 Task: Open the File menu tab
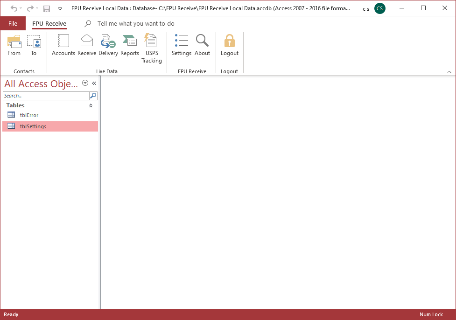[13, 24]
